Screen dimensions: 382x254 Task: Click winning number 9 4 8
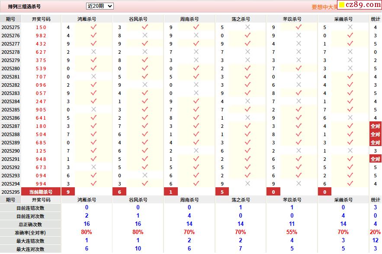tap(41, 159)
